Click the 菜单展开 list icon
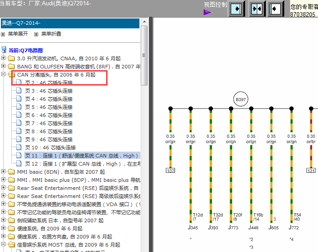 [3, 35]
